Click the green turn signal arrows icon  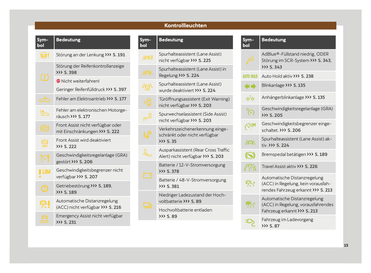(x=250, y=86)
